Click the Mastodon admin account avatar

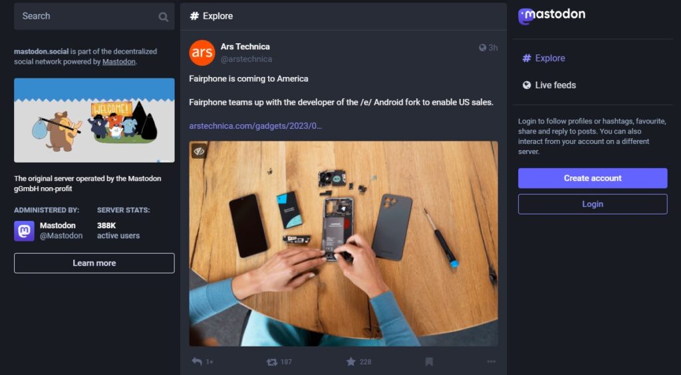[24, 230]
